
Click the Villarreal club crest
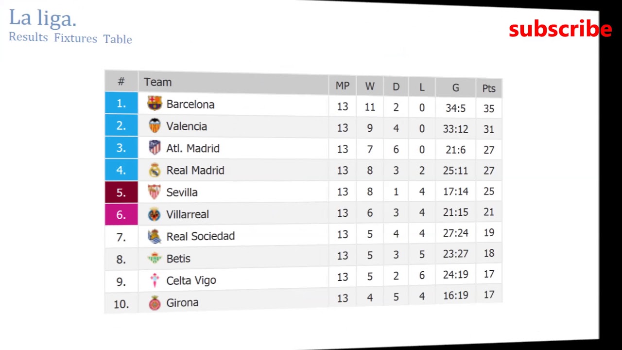click(155, 214)
